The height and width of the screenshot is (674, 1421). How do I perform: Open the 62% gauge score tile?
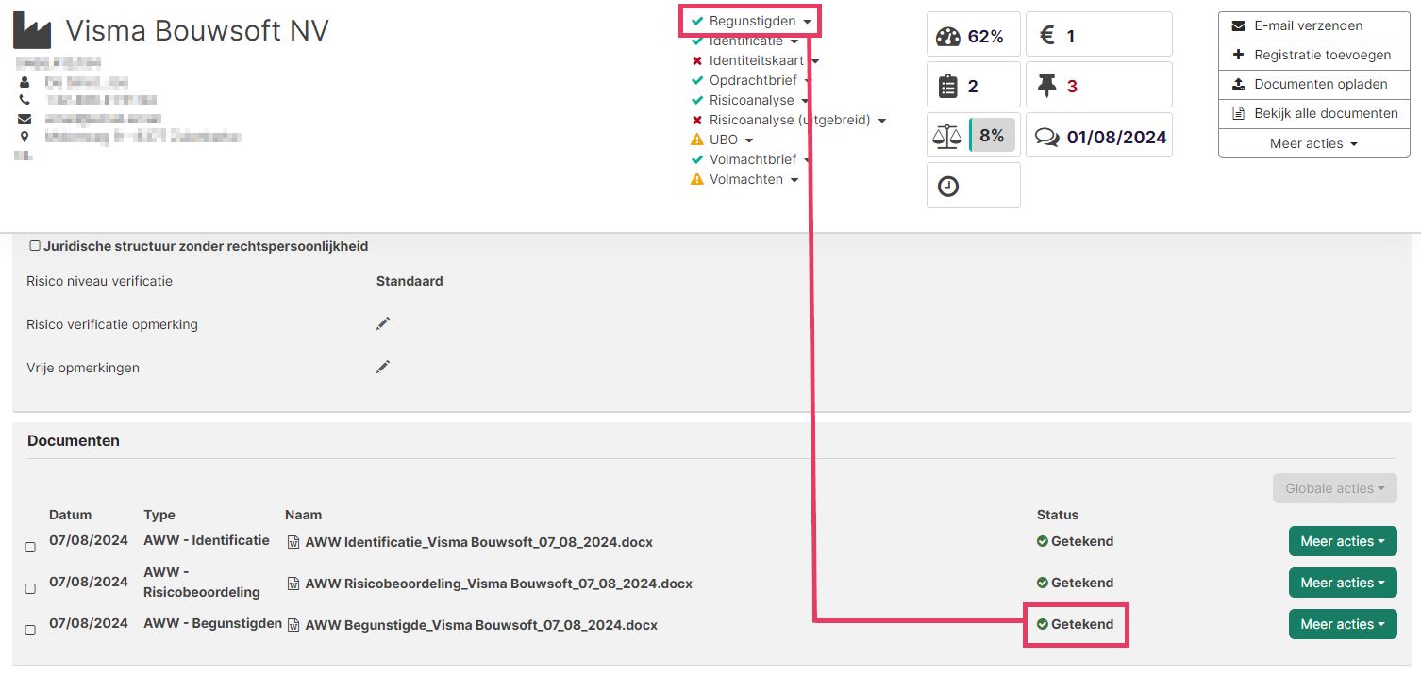point(974,35)
